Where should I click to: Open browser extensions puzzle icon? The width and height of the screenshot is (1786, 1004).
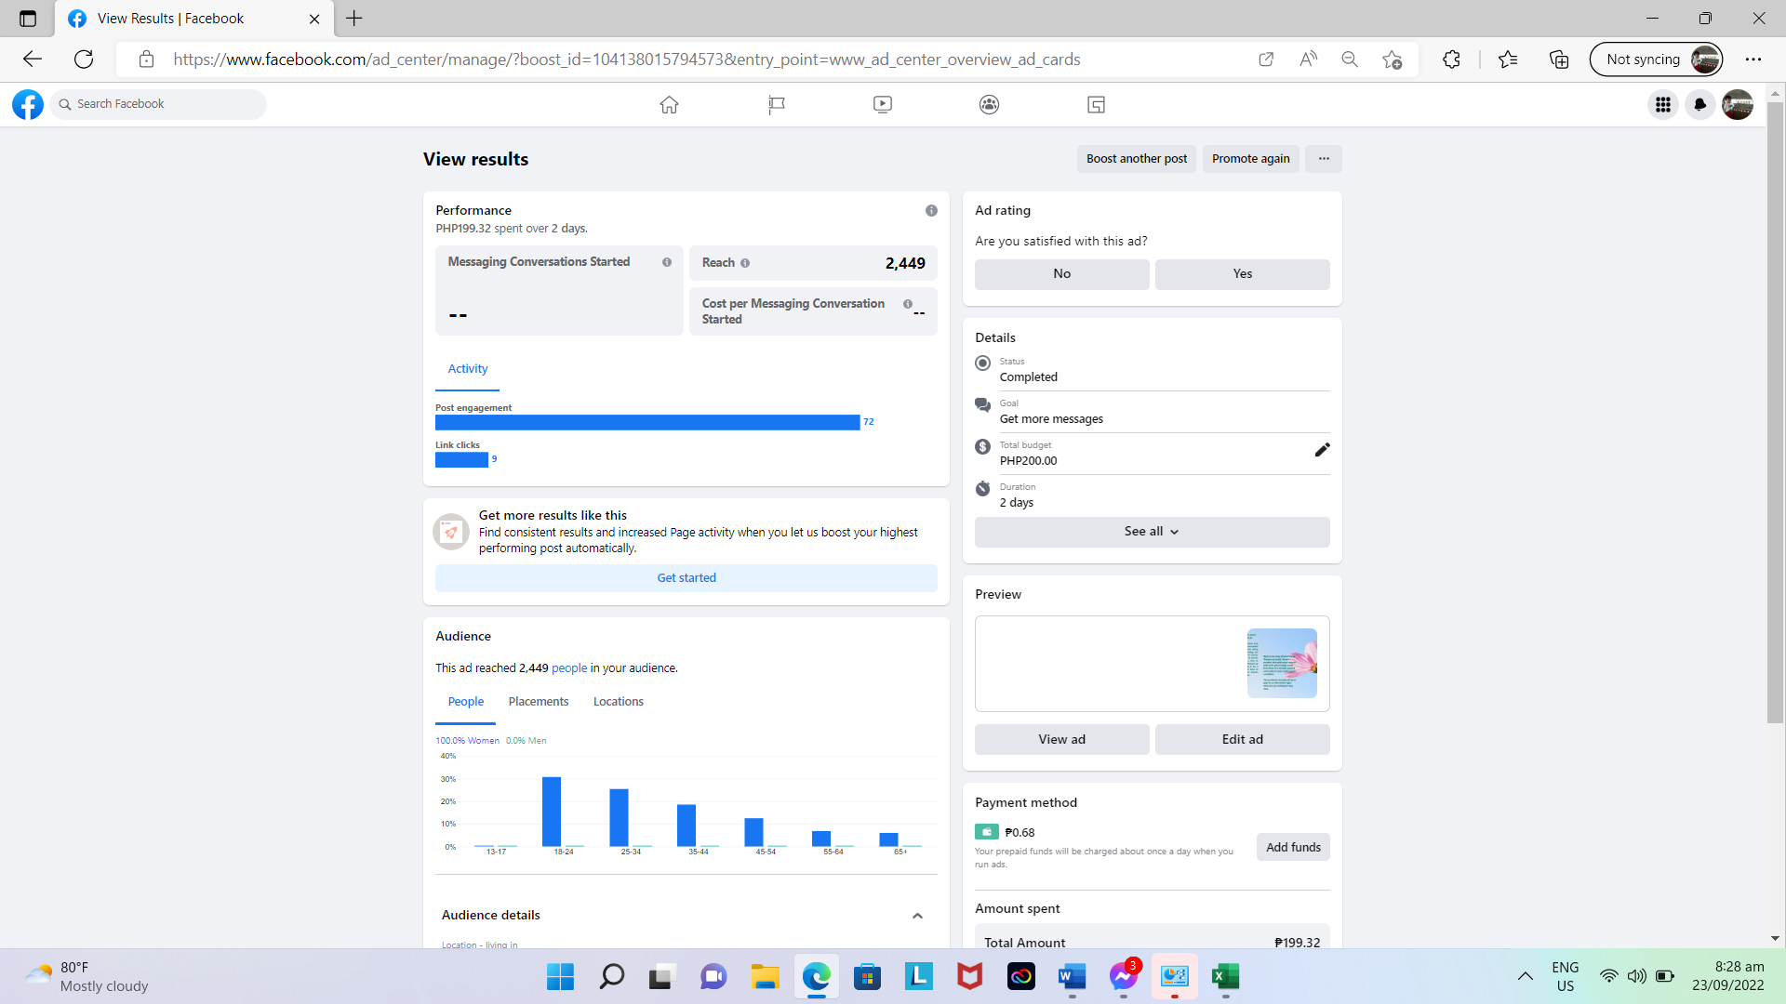(1451, 59)
